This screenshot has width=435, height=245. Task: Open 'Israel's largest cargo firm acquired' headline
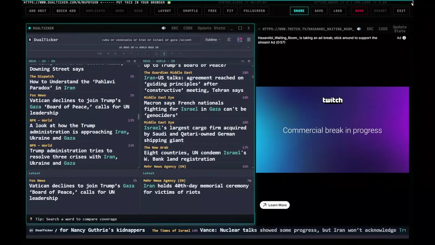[195, 134]
